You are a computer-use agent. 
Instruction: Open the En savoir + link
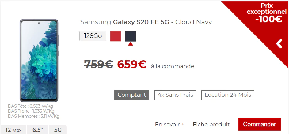click(169, 125)
